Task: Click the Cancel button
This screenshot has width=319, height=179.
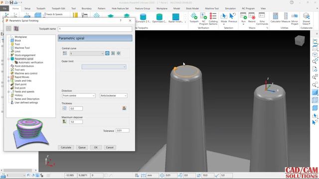Action: tap(110, 147)
